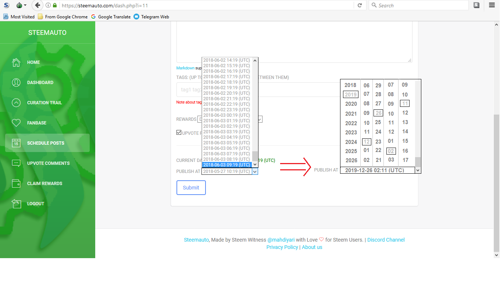
Task: Click the magnifier icon in the search box
Action: pyautogui.click(x=374, y=6)
